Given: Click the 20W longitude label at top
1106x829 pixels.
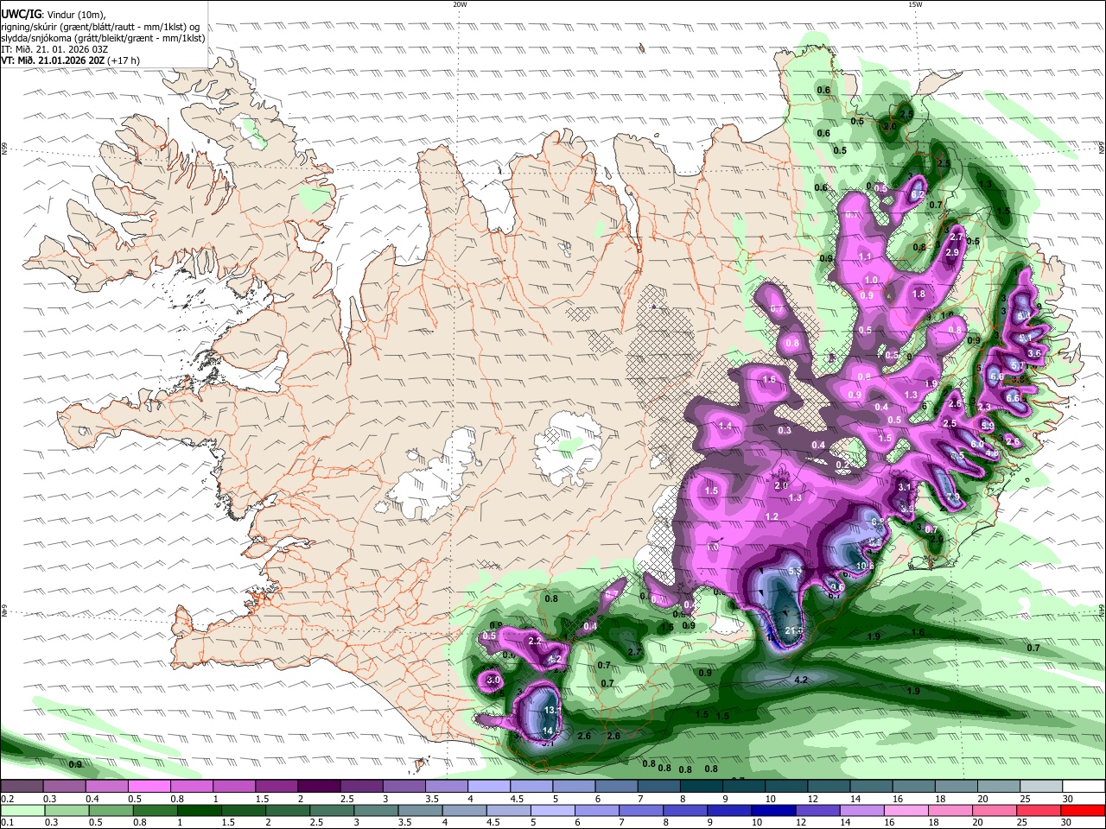Looking at the screenshot, I should tap(460, 4).
